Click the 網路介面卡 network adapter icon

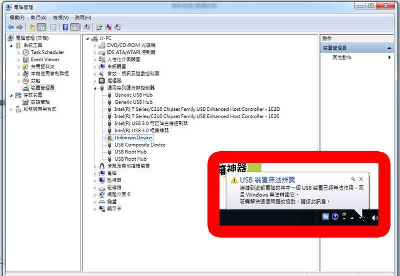coord(102,195)
